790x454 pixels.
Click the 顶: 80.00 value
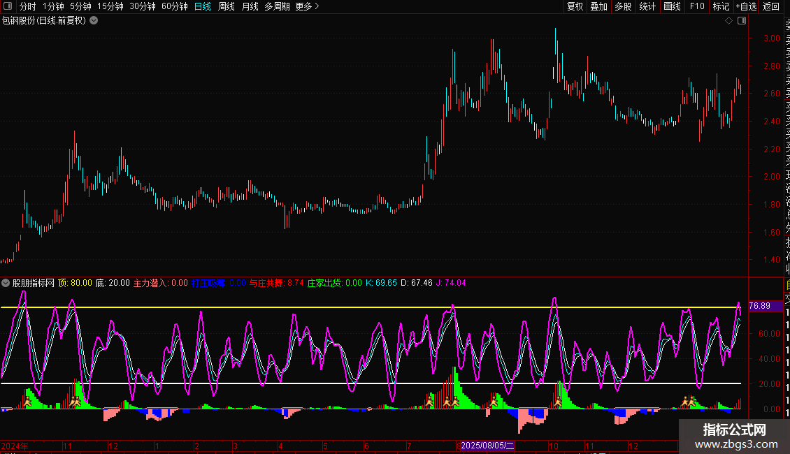[x=75, y=283]
